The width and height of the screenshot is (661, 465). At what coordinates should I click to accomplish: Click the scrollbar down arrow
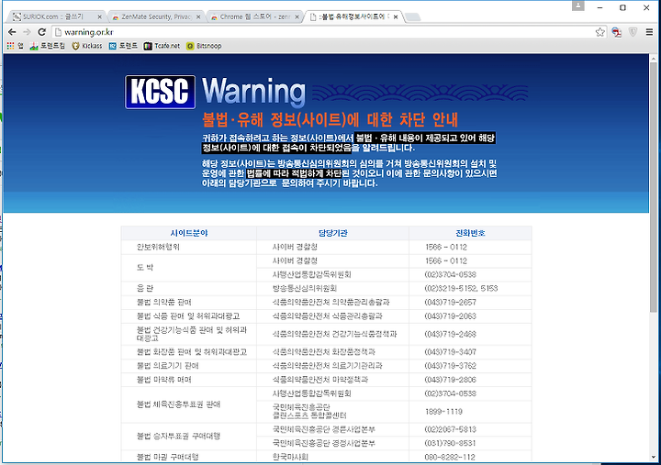654,457
